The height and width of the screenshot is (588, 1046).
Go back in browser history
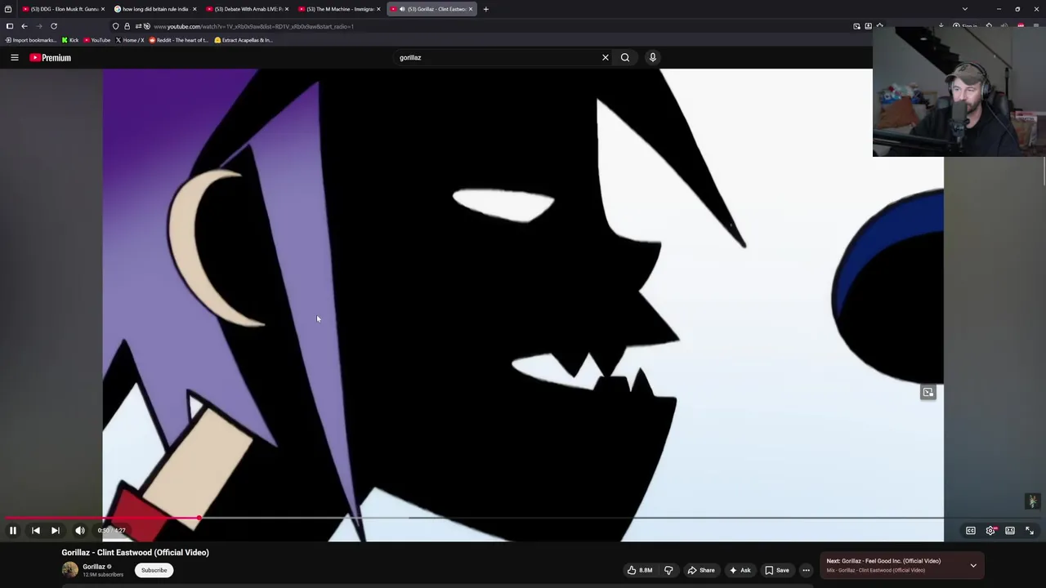25,26
